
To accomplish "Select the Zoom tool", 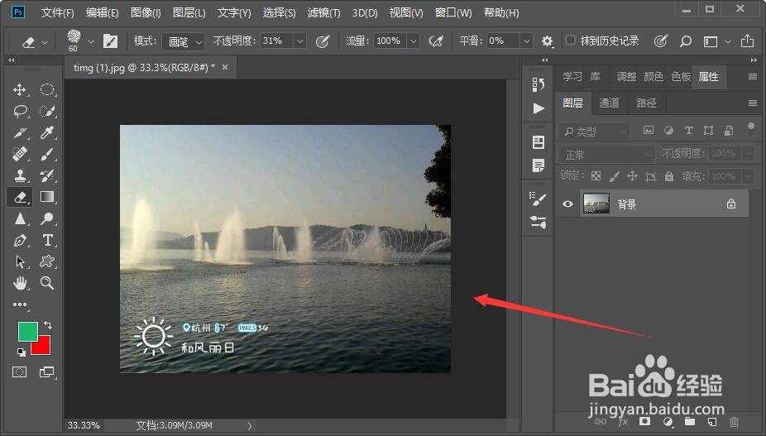I will (47, 282).
